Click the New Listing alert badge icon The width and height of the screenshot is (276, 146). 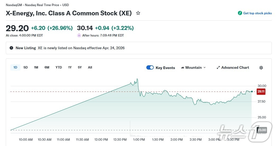tap(11, 48)
